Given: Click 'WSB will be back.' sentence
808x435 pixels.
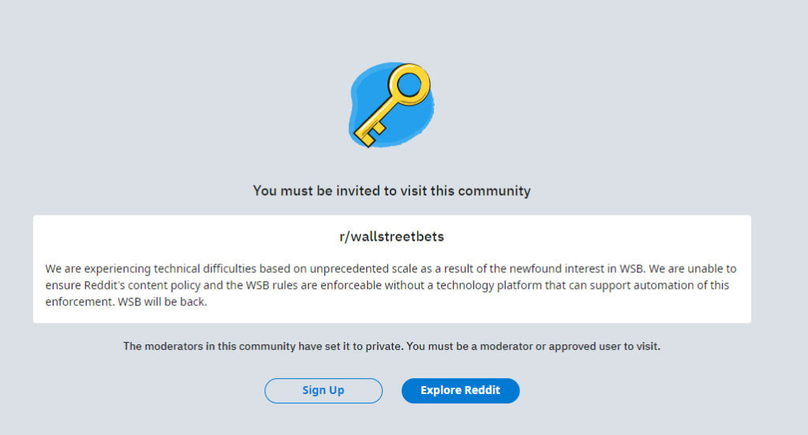Looking at the screenshot, I should [x=163, y=302].
